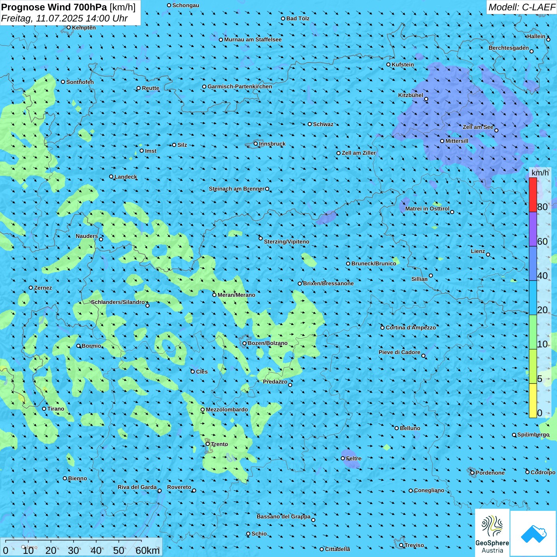The image size is (557, 557).
Task: Click the Landeck city label
Action: pos(126,177)
